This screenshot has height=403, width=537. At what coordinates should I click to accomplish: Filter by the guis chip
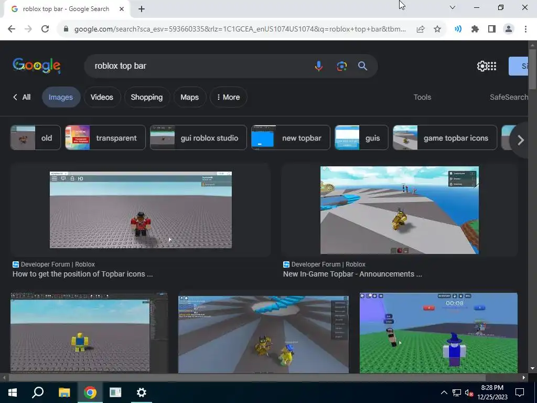click(362, 138)
